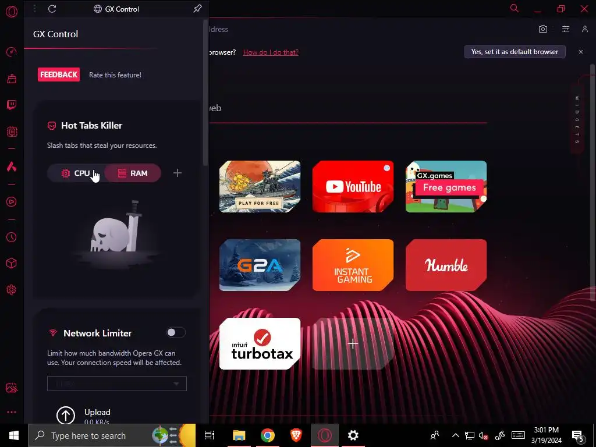Open the profile account icon
Viewport: 596px width, 447px height.
pos(584,29)
